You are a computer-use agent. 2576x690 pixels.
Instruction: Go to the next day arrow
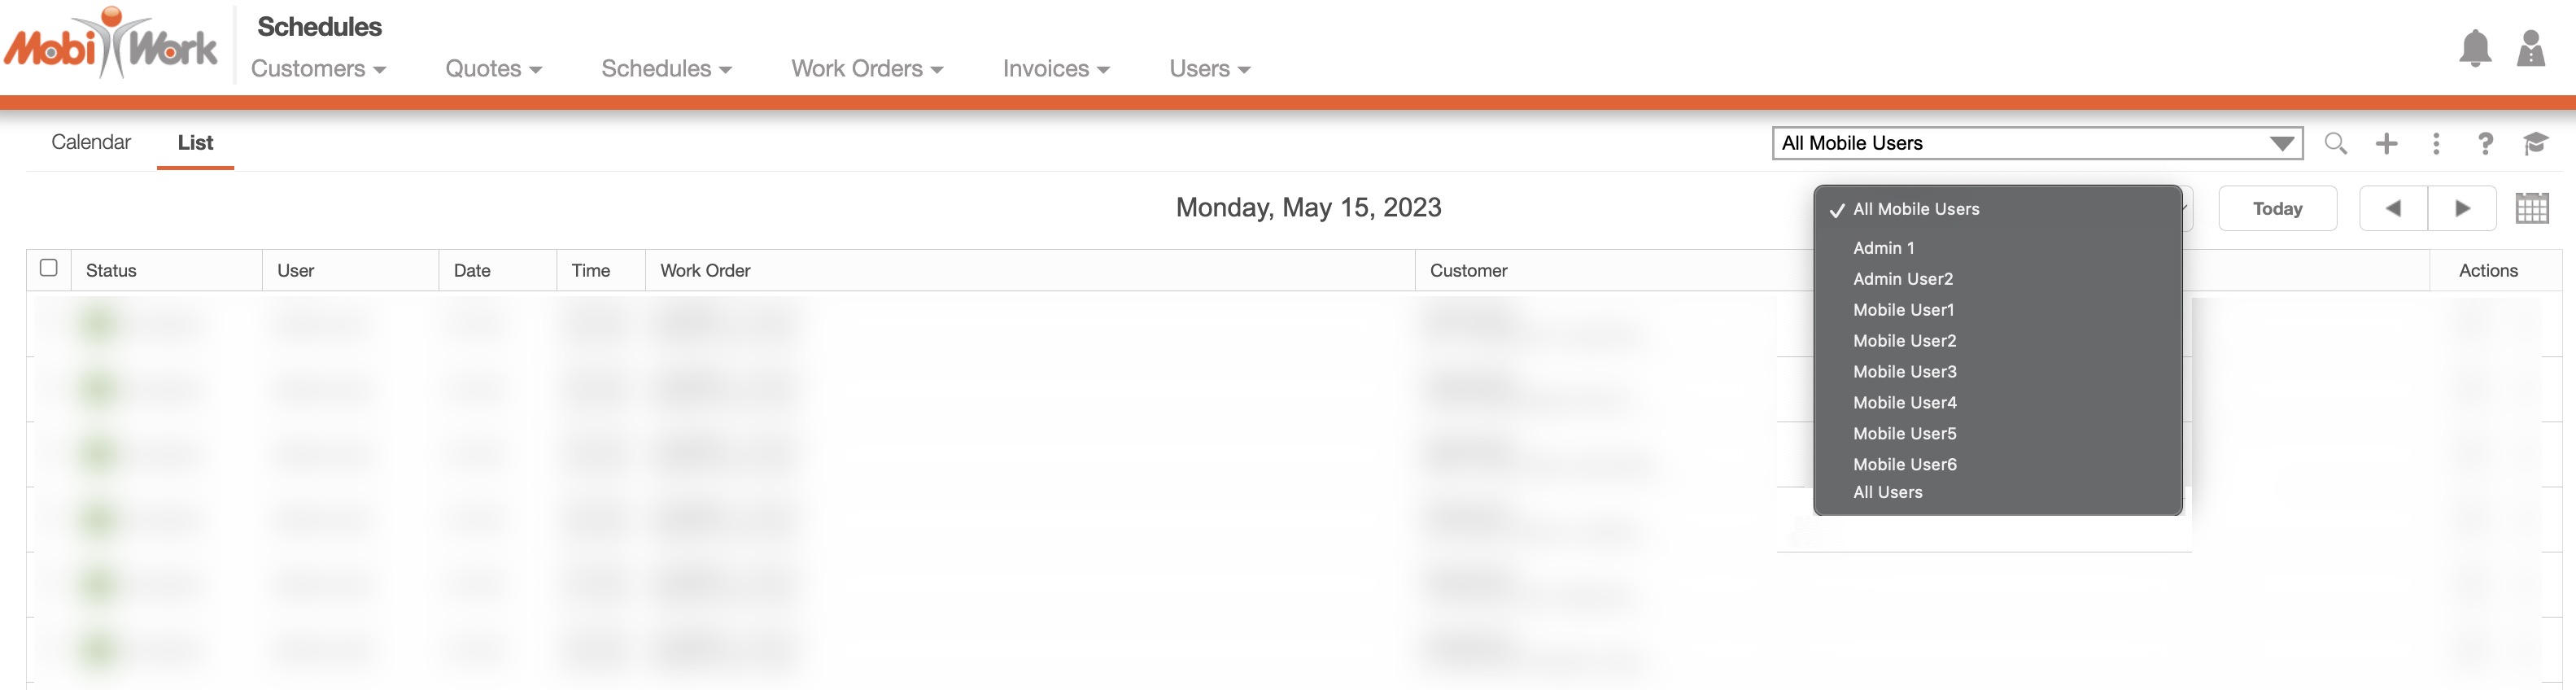[2462, 208]
